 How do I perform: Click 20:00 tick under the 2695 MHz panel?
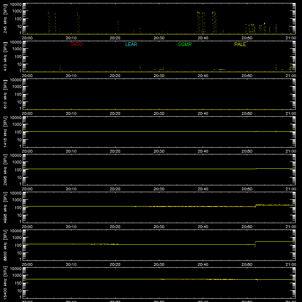click(x=27, y=189)
